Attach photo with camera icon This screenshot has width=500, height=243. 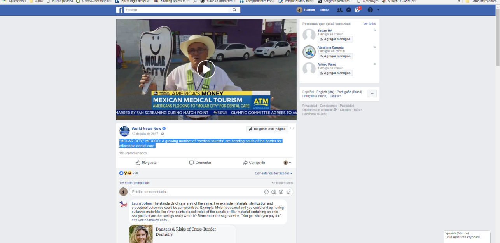pyautogui.click(x=274, y=192)
